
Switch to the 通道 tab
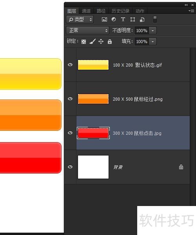pyautogui.click(x=86, y=11)
